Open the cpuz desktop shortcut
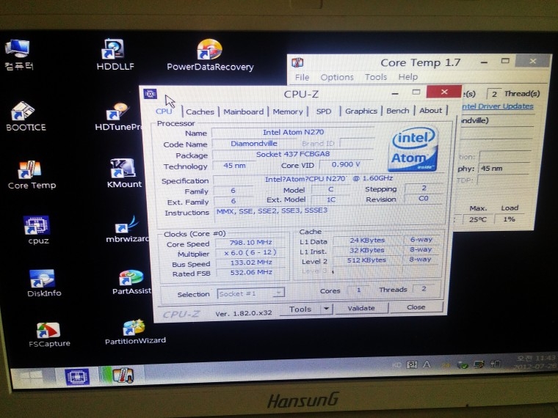 (37, 230)
